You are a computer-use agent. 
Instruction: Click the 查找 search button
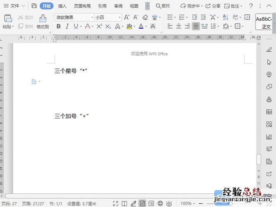163,6
